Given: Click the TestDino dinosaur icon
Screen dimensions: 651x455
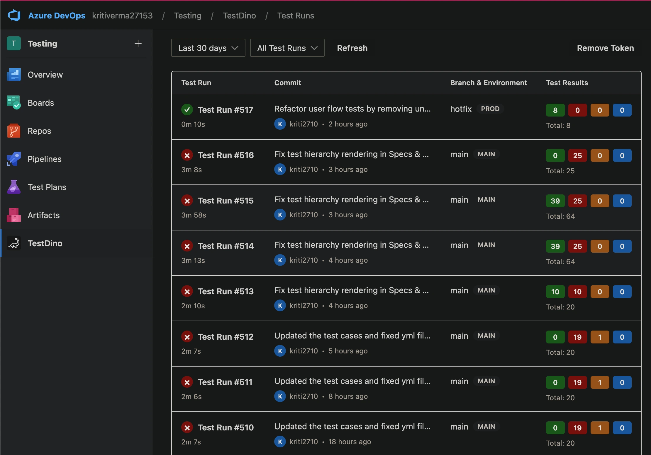Looking at the screenshot, I should (x=13, y=243).
